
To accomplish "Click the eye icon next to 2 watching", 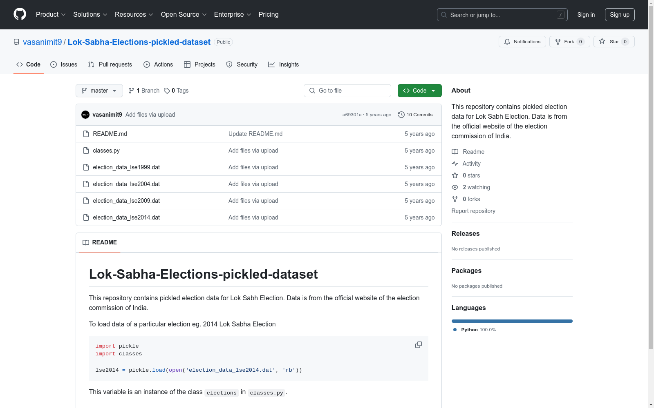I will coord(455,187).
